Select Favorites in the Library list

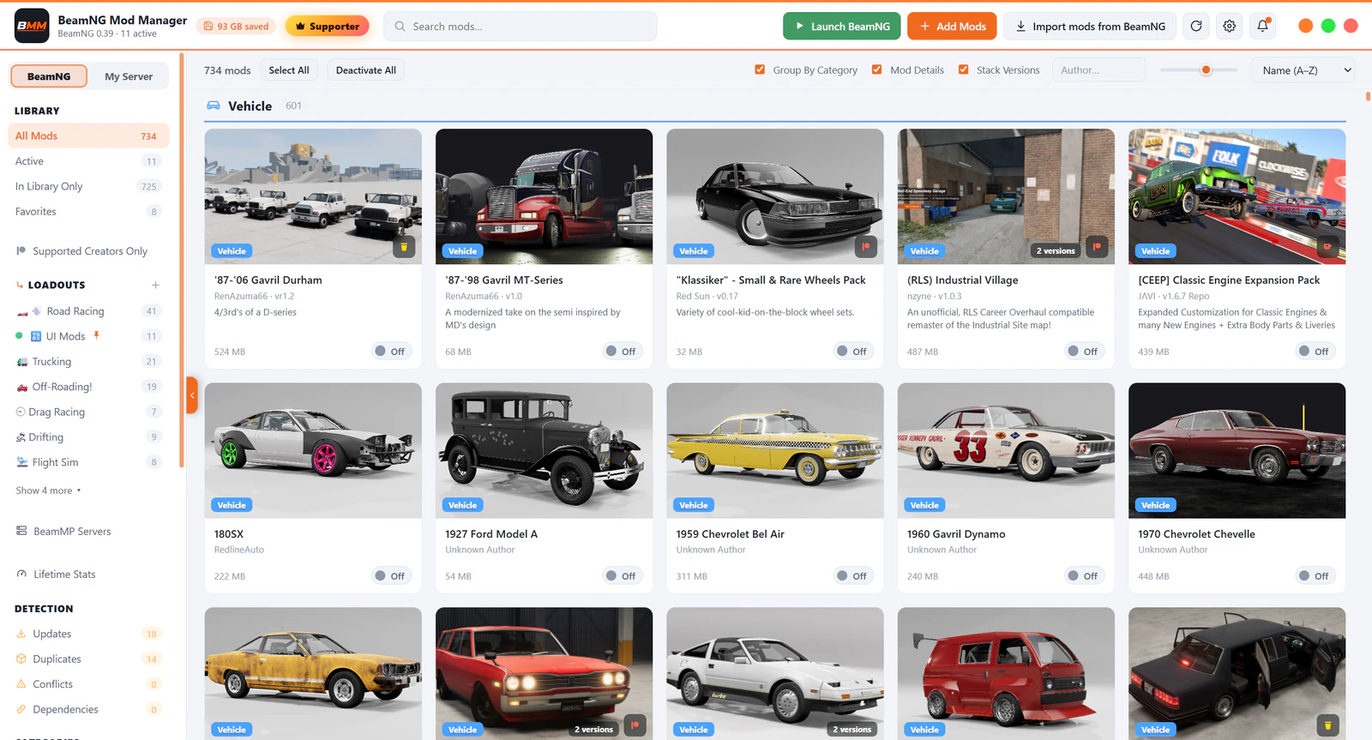click(88, 212)
